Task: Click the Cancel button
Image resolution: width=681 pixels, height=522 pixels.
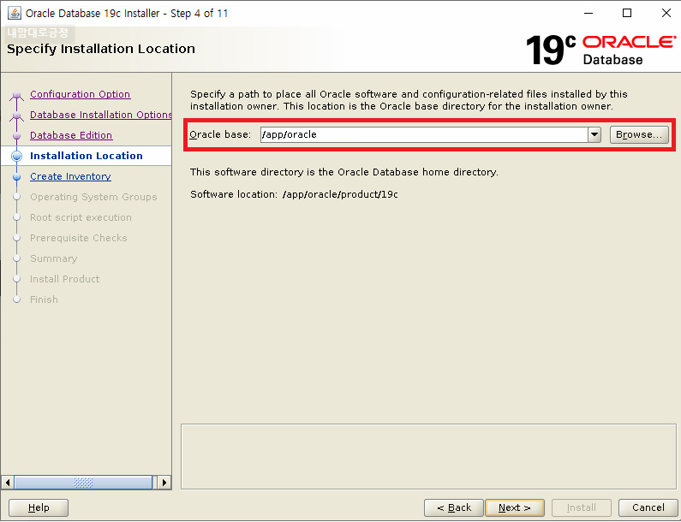Action: point(648,507)
